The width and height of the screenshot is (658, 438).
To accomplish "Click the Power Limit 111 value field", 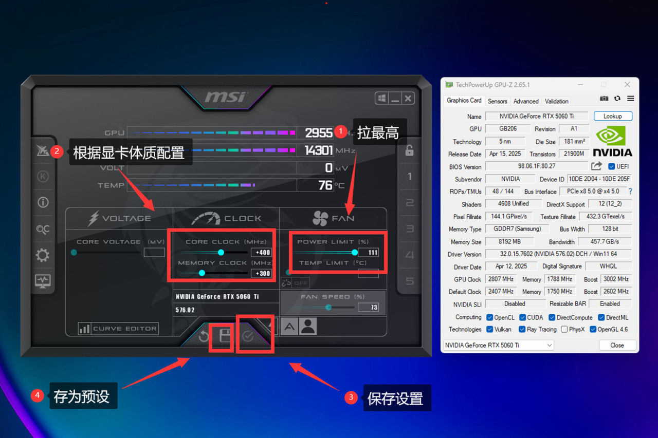I will (368, 252).
